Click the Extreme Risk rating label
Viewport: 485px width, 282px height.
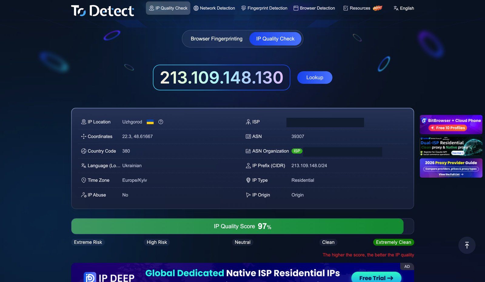(x=88, y=242)
